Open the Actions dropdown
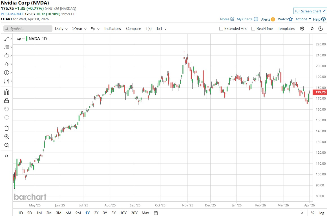 point(303,19)
